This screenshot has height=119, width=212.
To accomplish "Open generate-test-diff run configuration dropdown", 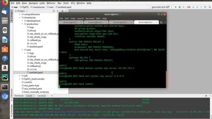I will click(x=160, y=7).
